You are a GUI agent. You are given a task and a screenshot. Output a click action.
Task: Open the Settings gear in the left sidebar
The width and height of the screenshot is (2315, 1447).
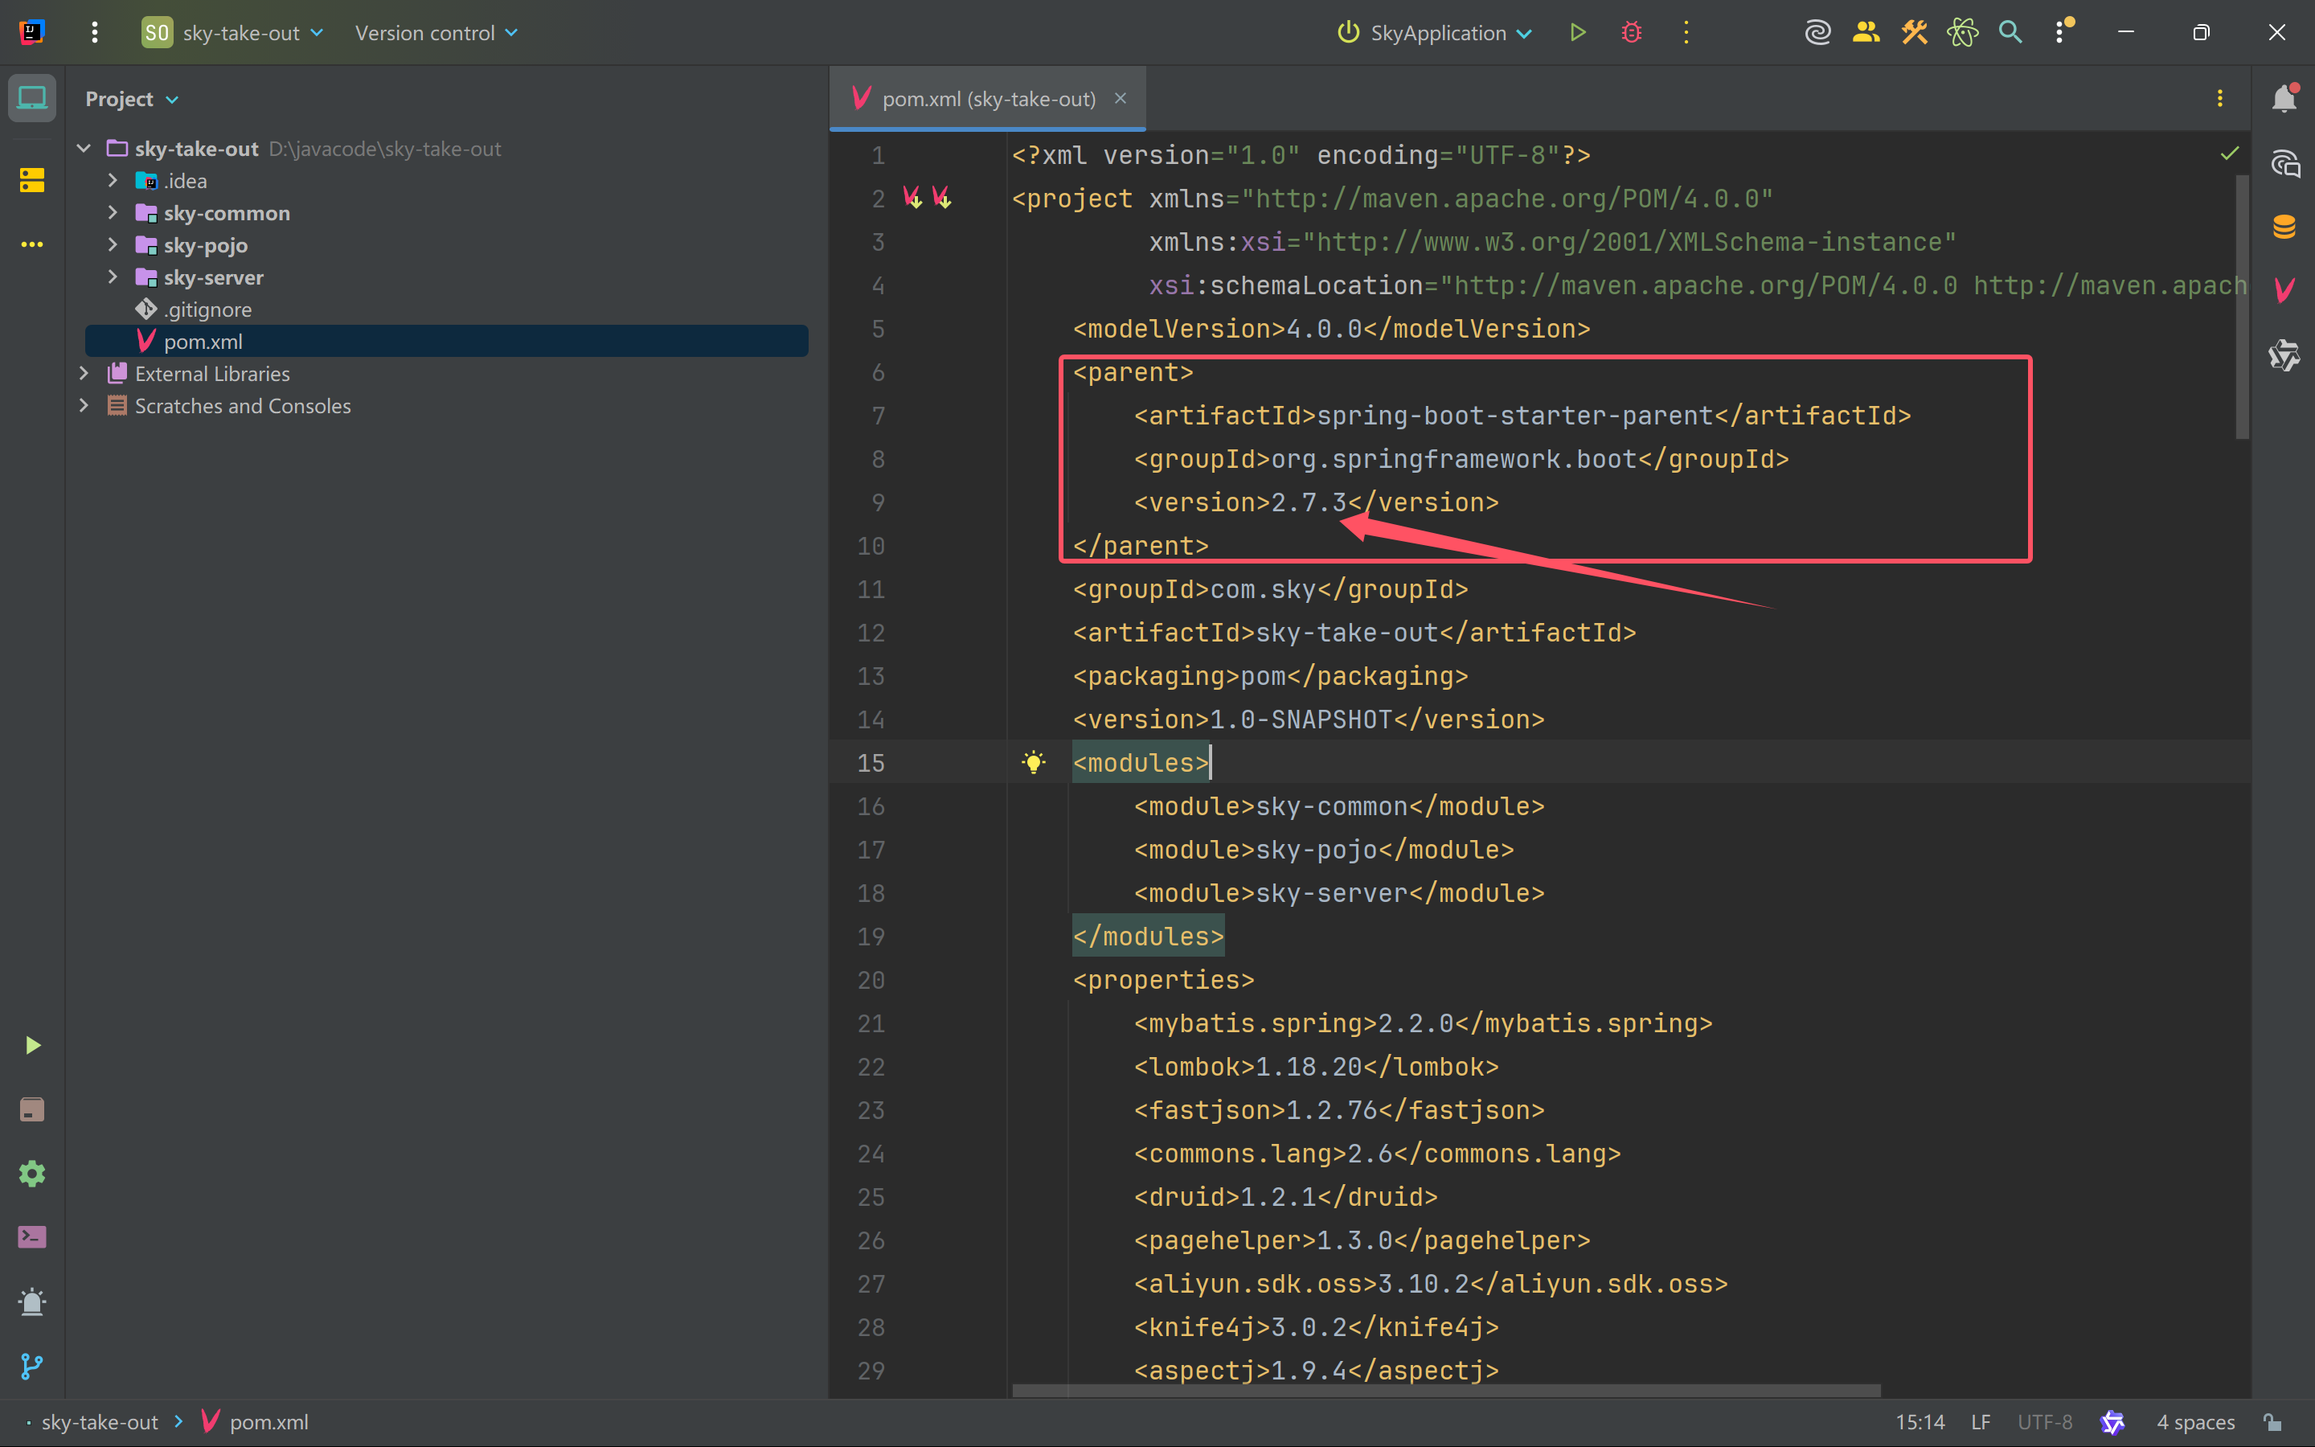pyautogui.click(x=31, y=1174)
